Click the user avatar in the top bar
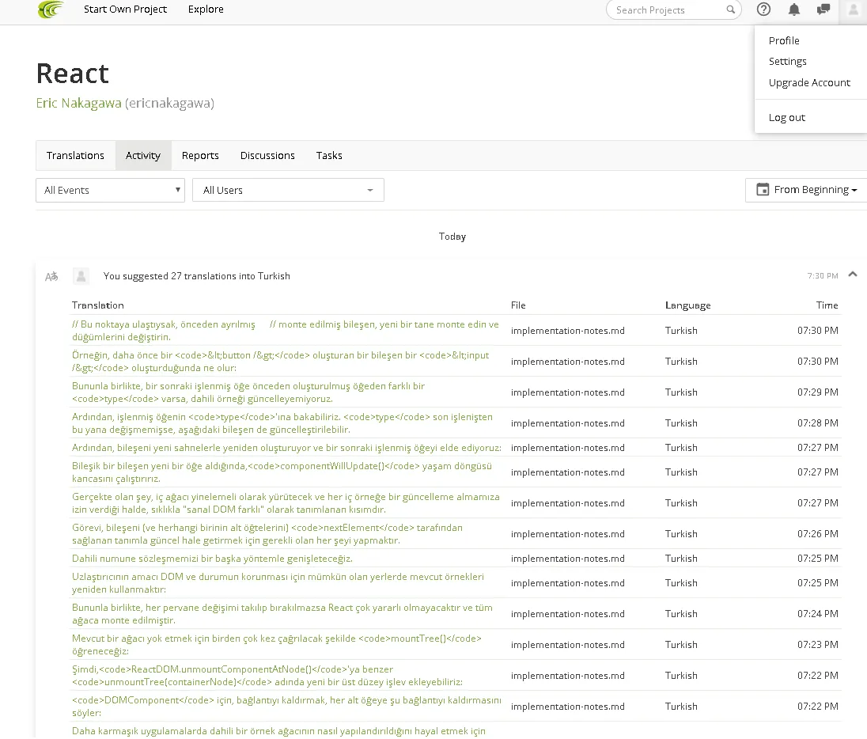This screenshot has width=867, height=739. click(854, 10)
